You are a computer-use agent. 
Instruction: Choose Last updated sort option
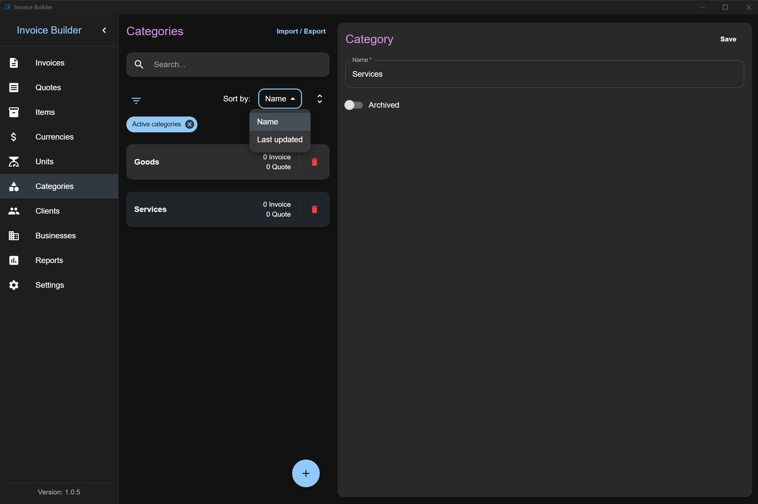click(280, 140)
